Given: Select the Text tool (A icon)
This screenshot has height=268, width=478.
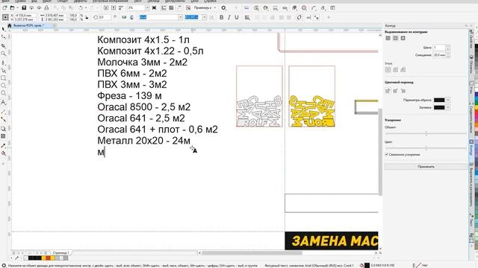Looking at the screenshot, I should pyautogui.click(x=3, y=103).
